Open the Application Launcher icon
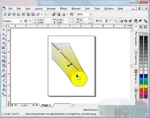Image resolution: width=150 pixels, height=118 pixels. tap(64, 14)
